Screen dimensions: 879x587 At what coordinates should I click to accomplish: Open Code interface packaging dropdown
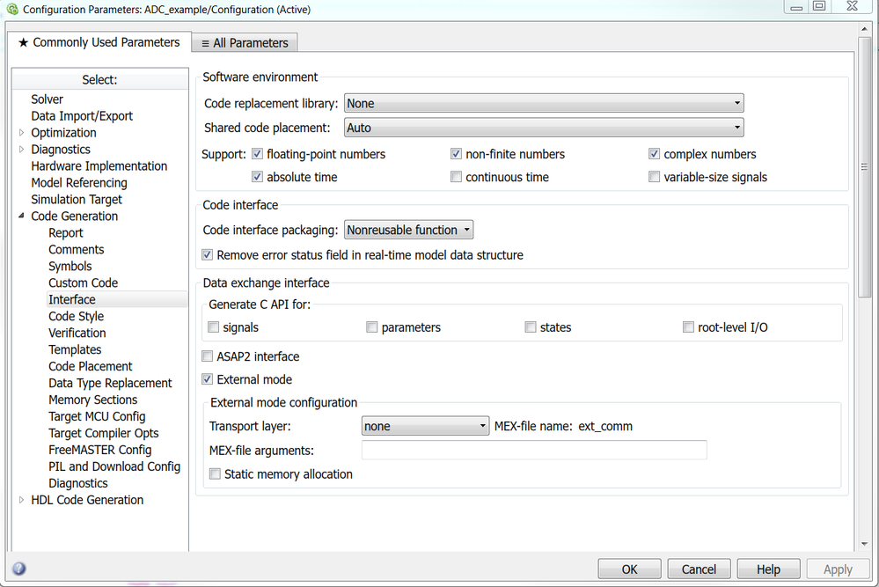[x=409, y=230]
